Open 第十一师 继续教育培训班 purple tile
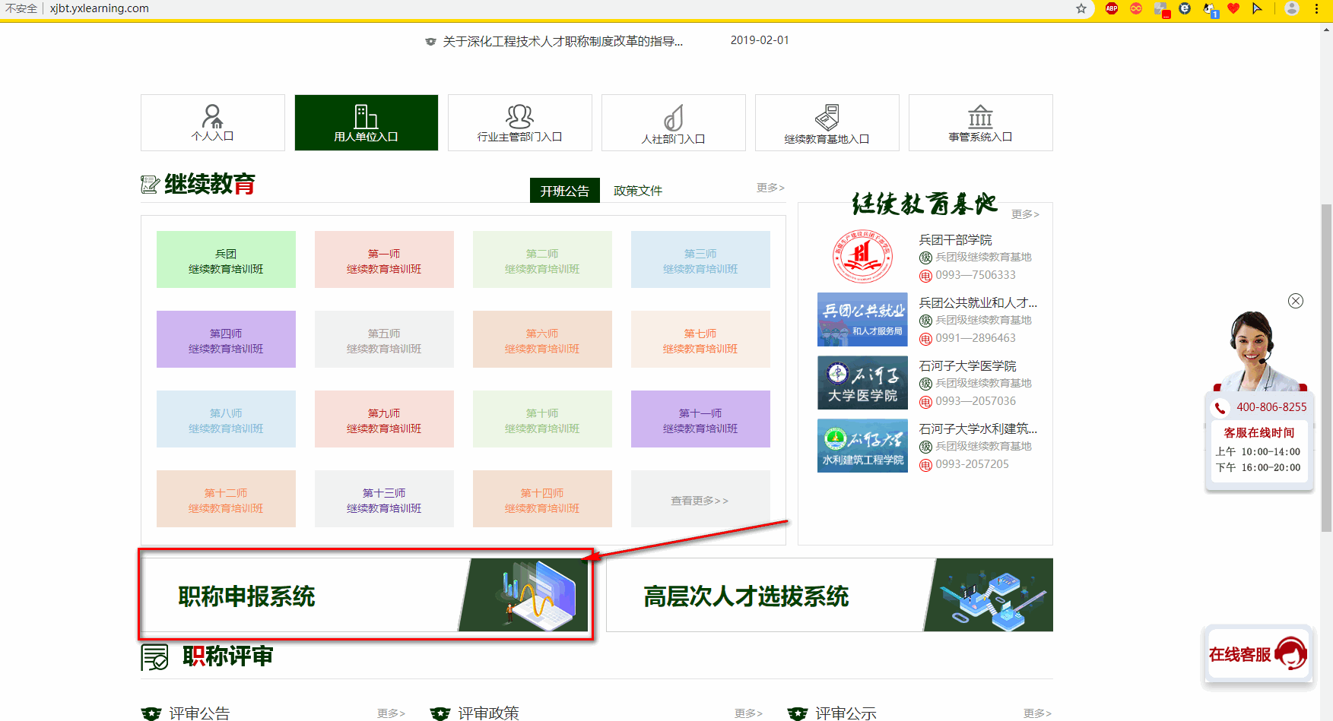The width and height of the screenshot is (1333, 721). pyautogui.click(x=700, y=419)
